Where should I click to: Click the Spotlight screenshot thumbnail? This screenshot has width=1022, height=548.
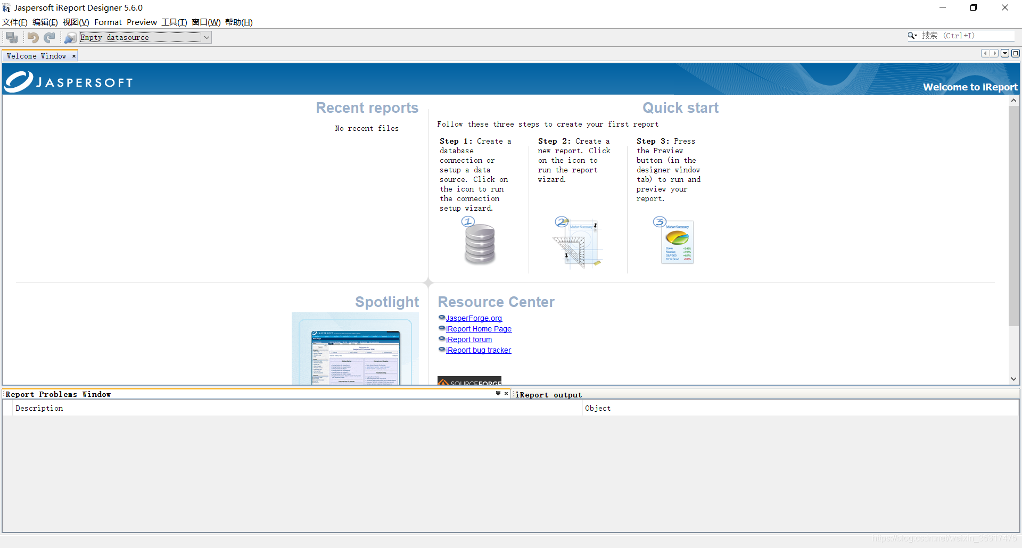coord(355,348)
